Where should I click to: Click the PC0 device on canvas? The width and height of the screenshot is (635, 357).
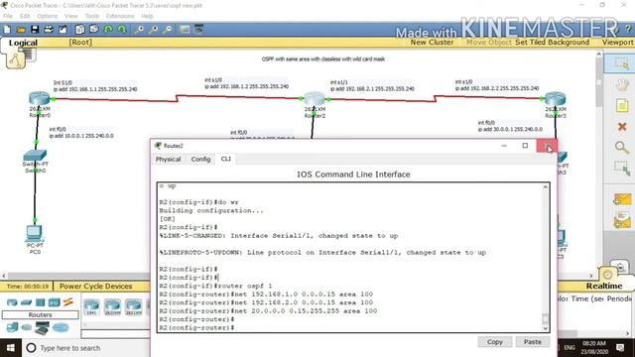[34, 234]
